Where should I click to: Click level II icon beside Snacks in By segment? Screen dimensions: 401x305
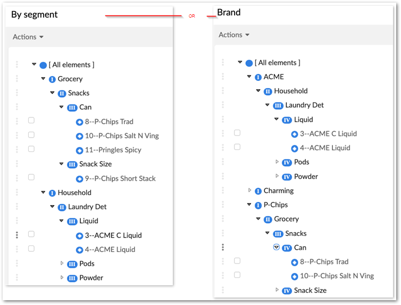click(62, 94)
